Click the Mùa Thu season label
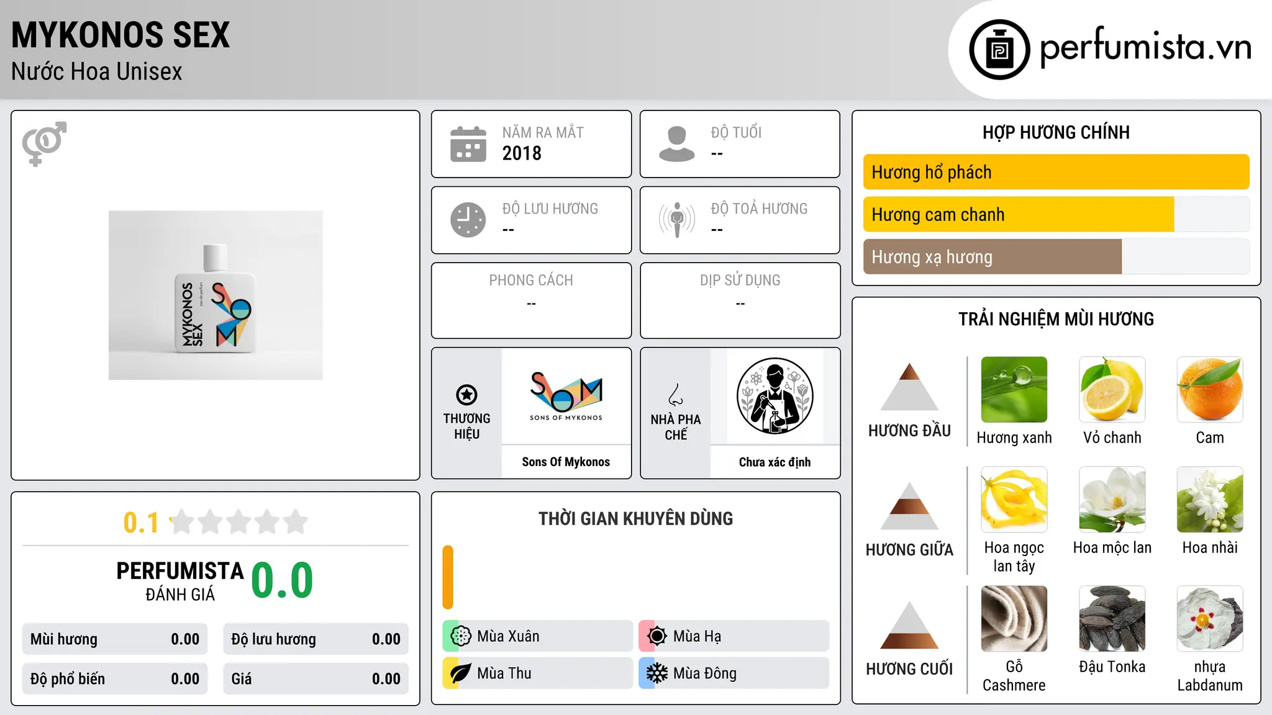Screen dimensions: 1272x715 [504, 673]
